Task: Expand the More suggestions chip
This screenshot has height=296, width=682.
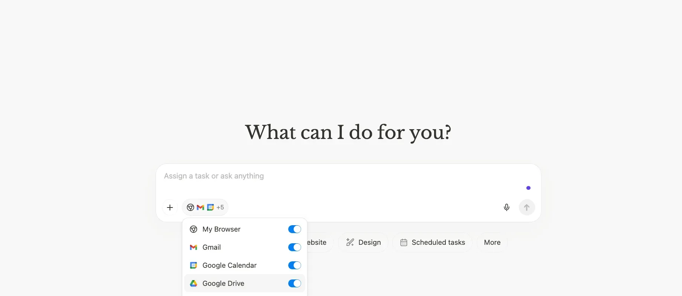Action: [x=492, y=243]
